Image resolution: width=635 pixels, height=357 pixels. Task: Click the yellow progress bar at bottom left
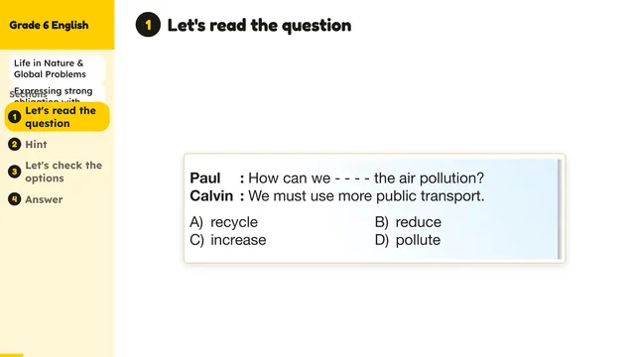pos(11,355)
